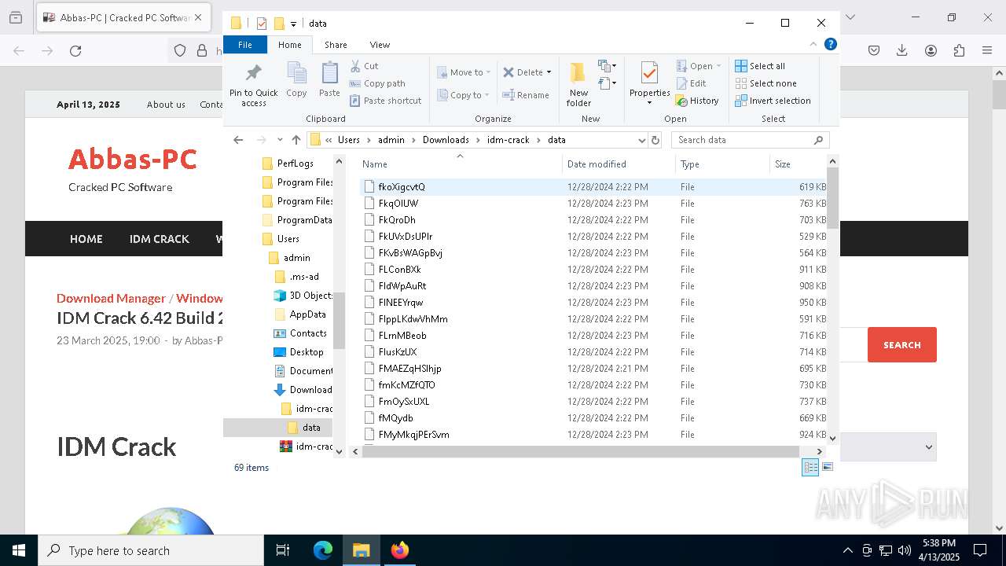Select the file fkoXigcvtQ
The width and height of the screenshot is (1006, 566).
(402, 187)
